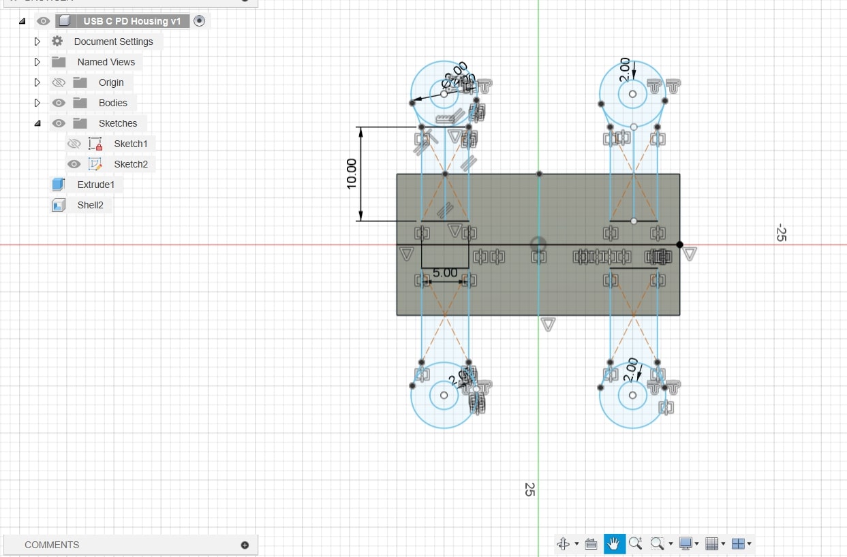Hide Sketch2 visibility eye
The height and width of the screenshot is (557, 847).
pyautogui.click(x=74, y=164)
